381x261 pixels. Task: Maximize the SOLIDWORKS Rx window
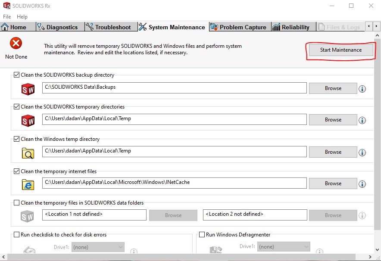pyautogui.click(x=351, y=6)
